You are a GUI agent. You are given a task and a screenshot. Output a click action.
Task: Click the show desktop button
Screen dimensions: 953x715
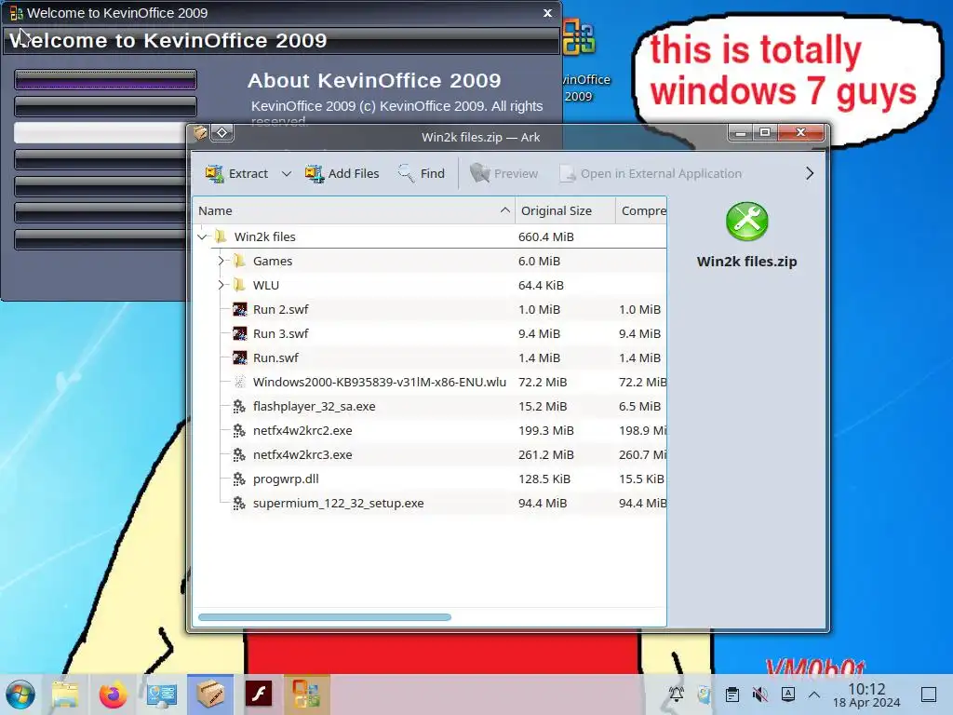[929, 695]
